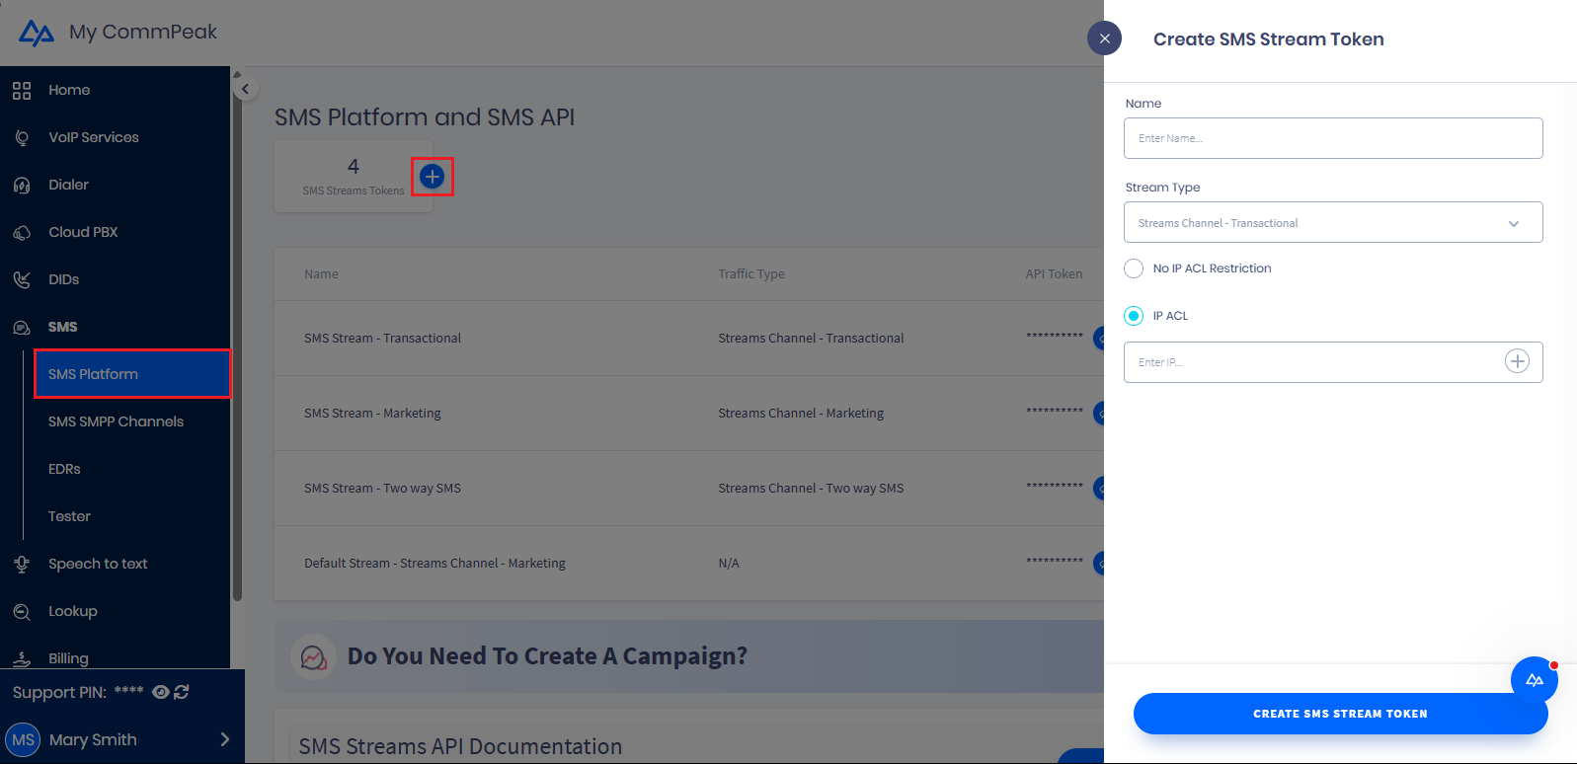This screenshot has width=1577, height=764.
Task: Click the Traffic Type column header
Action: (751, 274)
